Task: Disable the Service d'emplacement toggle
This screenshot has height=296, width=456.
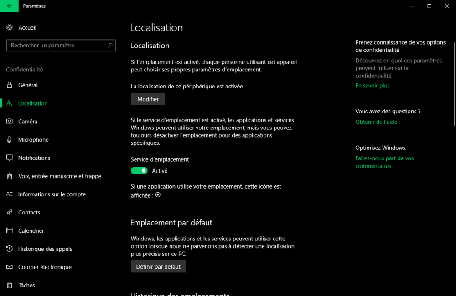Action: click(139, 171)
